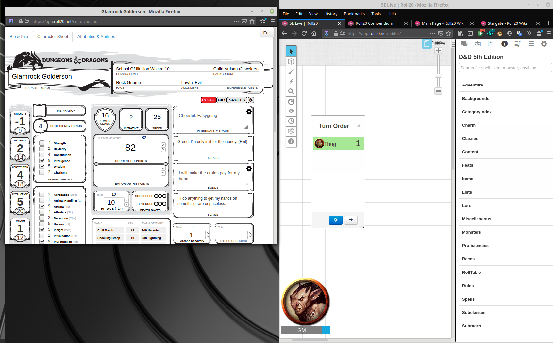The height and width of the screenshot is (343, 553).
Task: Open the Bookmarks menu in Firefox
Action: [x=354, y=14]
